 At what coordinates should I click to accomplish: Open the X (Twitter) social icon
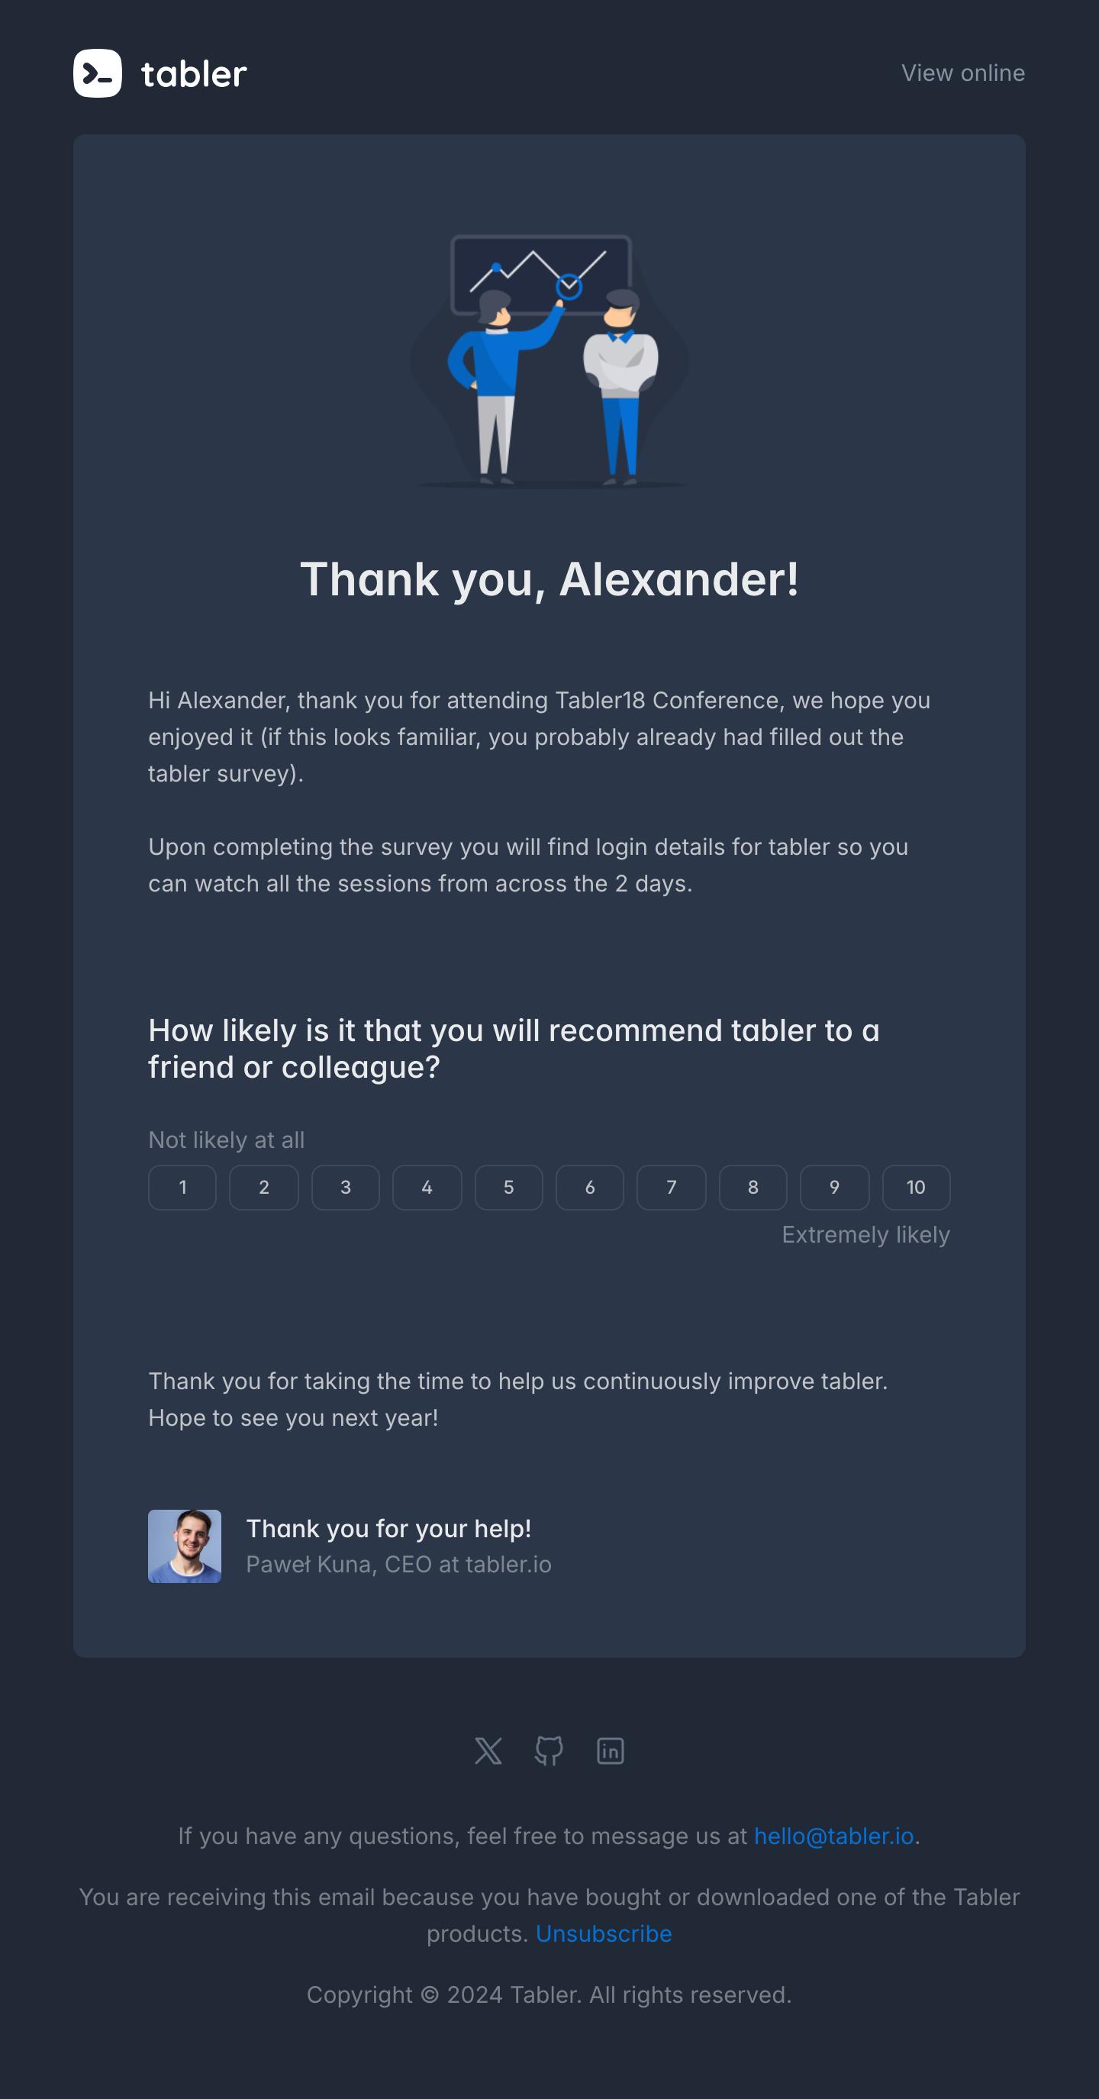(488, 1750)
